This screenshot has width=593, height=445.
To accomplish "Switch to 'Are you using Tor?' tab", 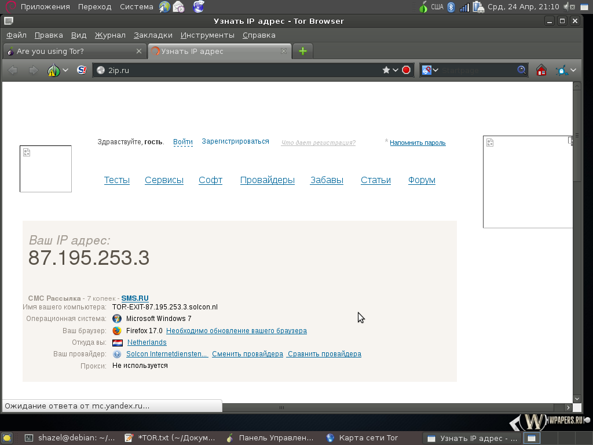I will tap(69, 51).
